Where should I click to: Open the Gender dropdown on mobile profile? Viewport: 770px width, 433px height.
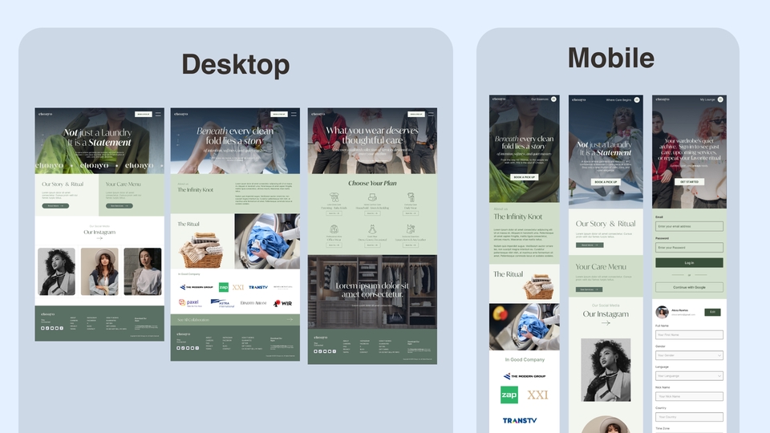pos(689,355)
